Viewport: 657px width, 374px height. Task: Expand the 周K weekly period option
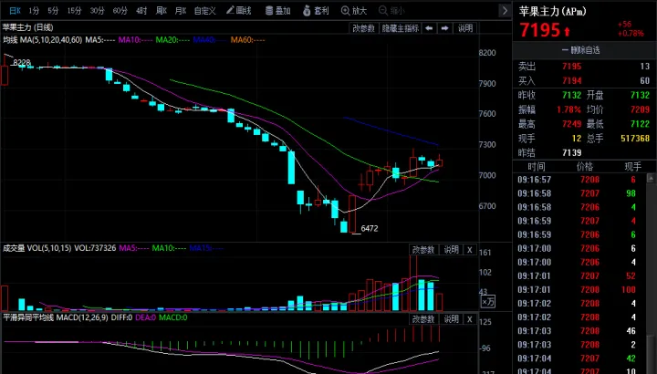pos(162,11)
